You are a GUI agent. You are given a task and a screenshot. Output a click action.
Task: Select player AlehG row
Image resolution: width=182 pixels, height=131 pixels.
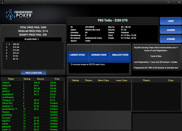click(32, 88)
